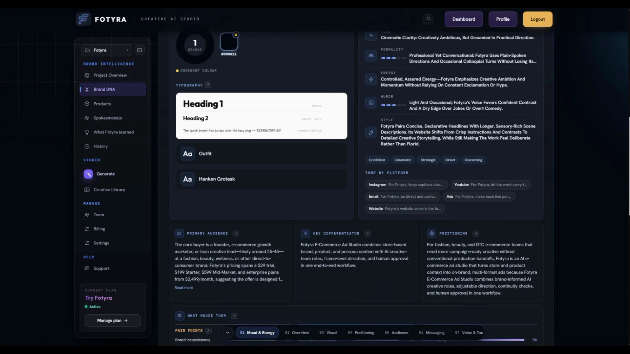
Task: Click the typography Heading 1 preview card
Action: tap(262, 116)
